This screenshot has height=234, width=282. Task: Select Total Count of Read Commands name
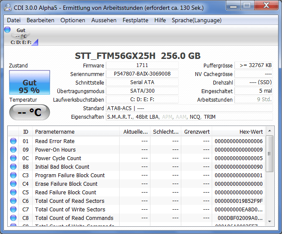click(74, 218)
